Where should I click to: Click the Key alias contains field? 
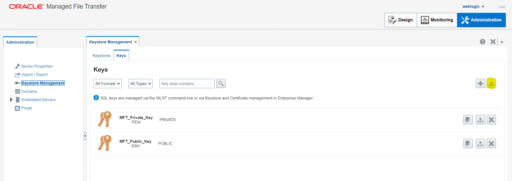pyautogui.click(x=187, y=84)
